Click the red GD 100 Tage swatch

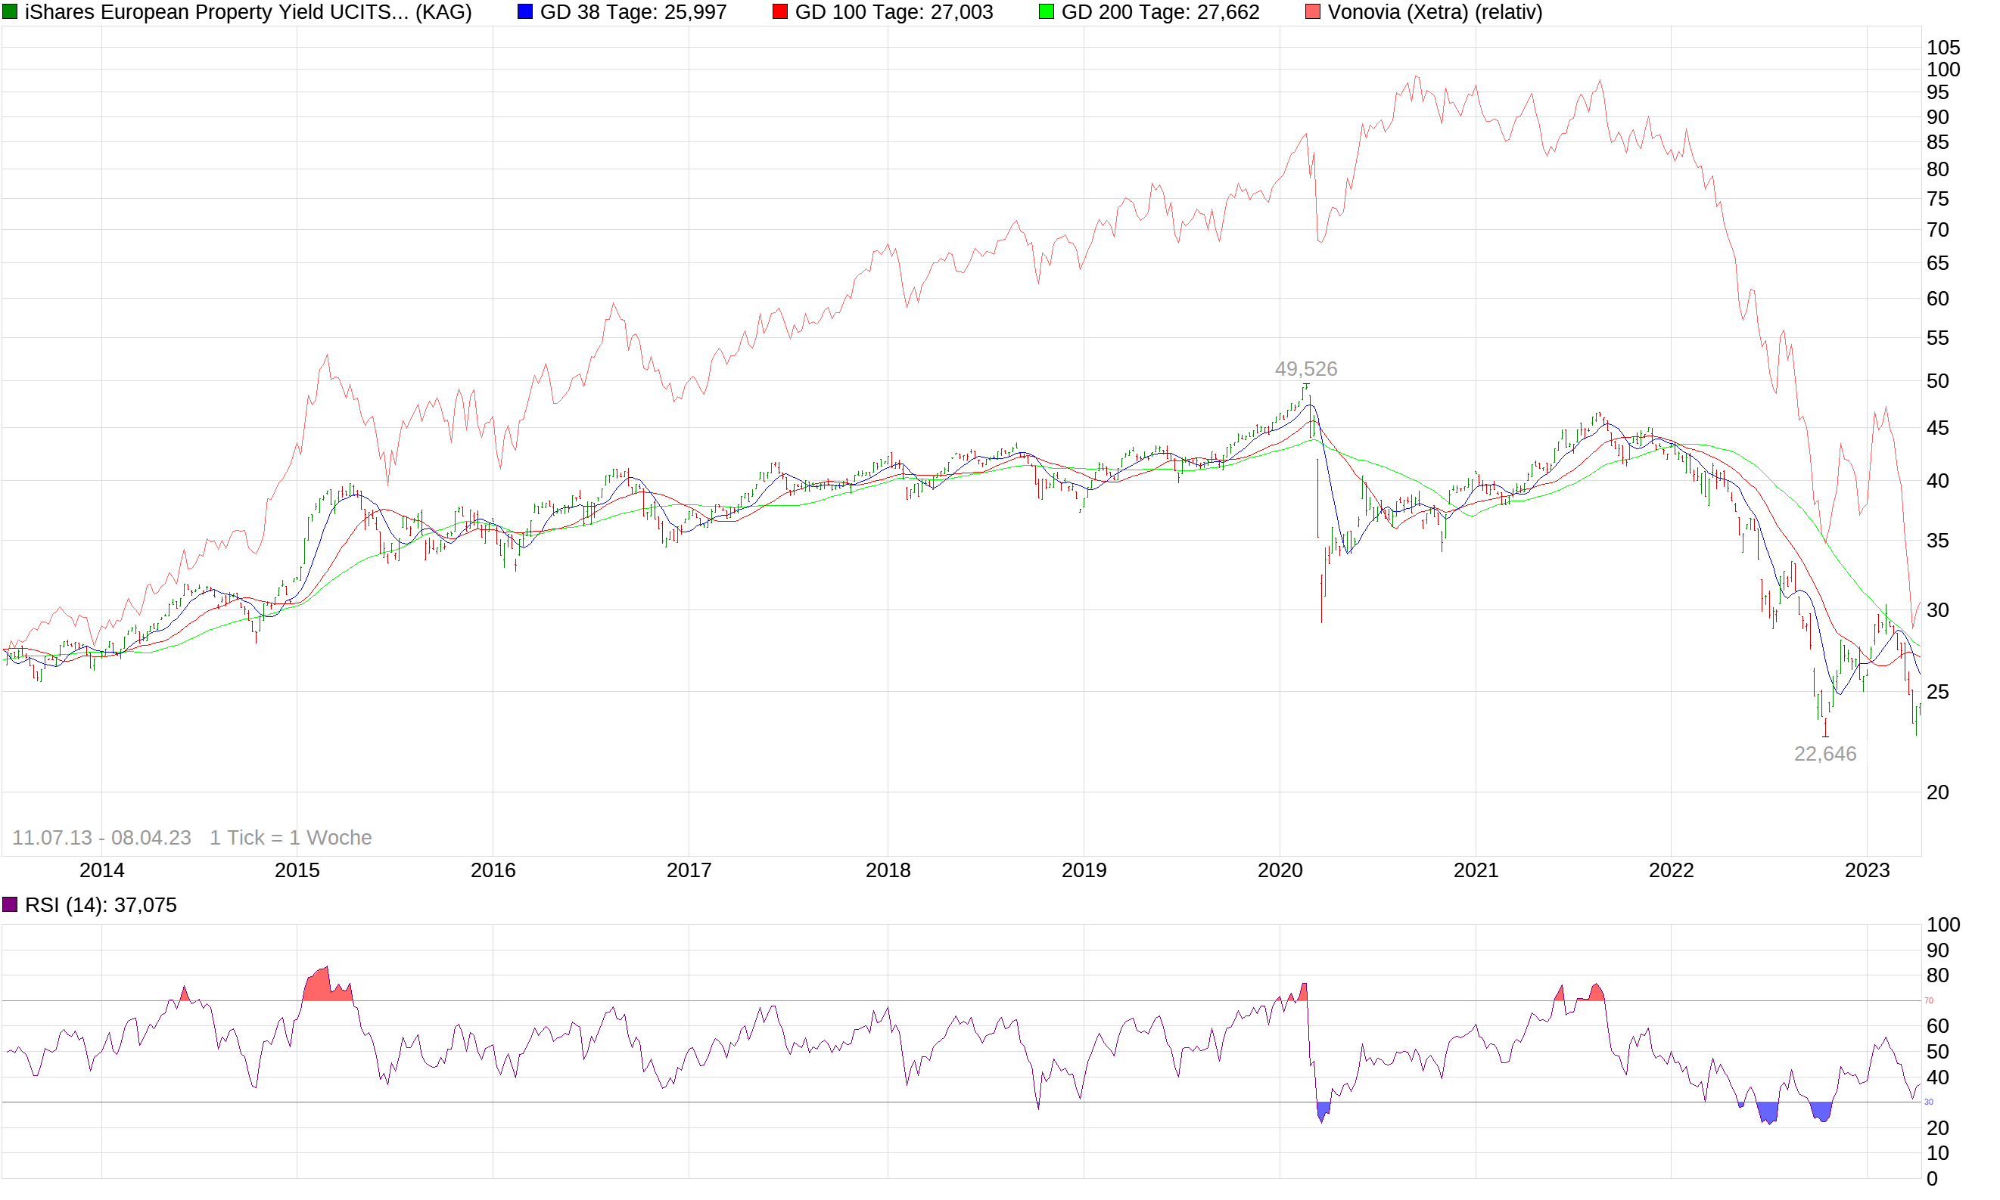click(x=780, y=12)
